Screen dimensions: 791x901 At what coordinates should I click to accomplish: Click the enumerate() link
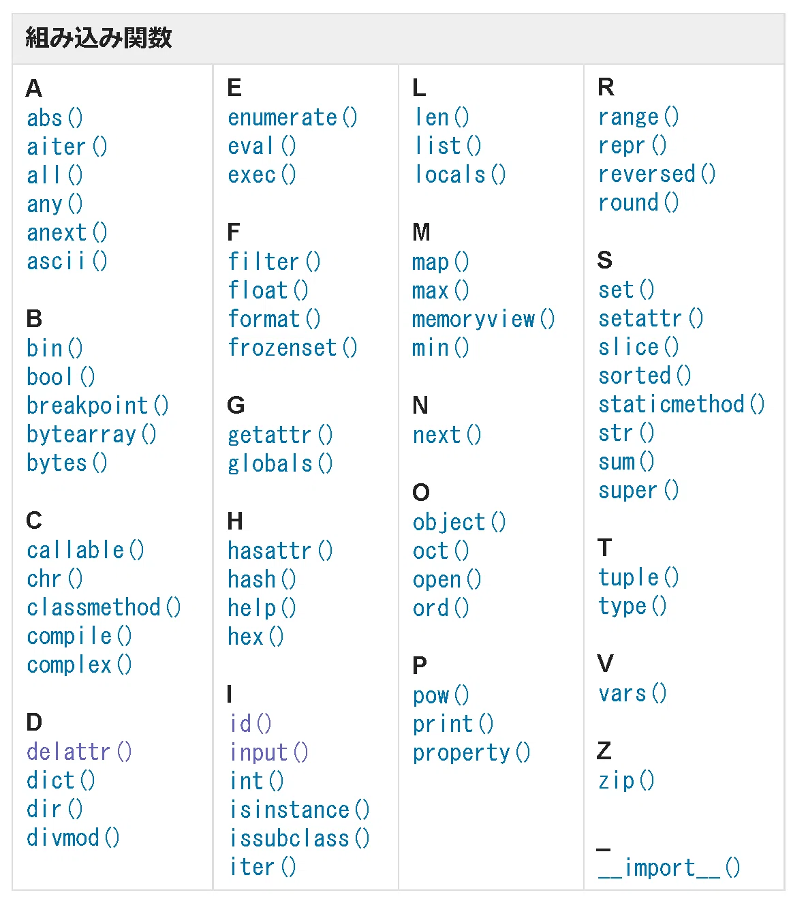click(292, 117)
